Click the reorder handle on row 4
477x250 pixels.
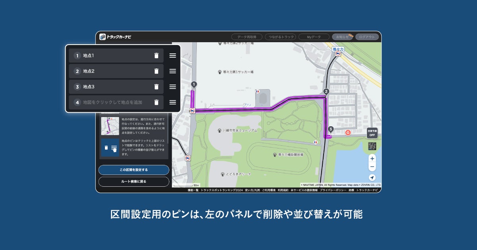(x=173, y=102)
